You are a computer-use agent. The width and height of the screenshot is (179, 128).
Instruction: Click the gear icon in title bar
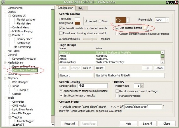pyautogui.click(x=3, y=2)
